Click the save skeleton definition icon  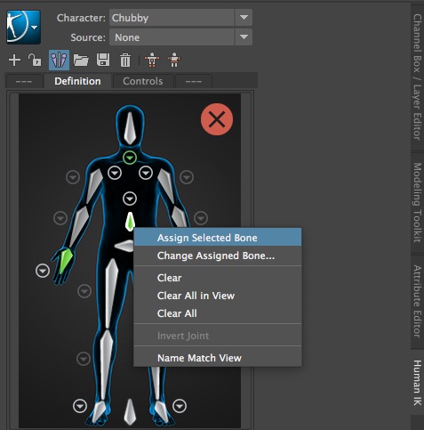coord(103,60)
